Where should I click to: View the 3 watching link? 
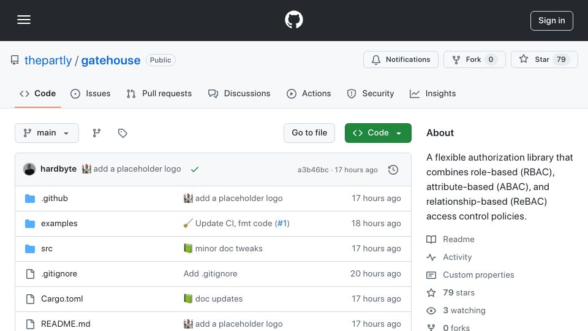click(464, 310)
